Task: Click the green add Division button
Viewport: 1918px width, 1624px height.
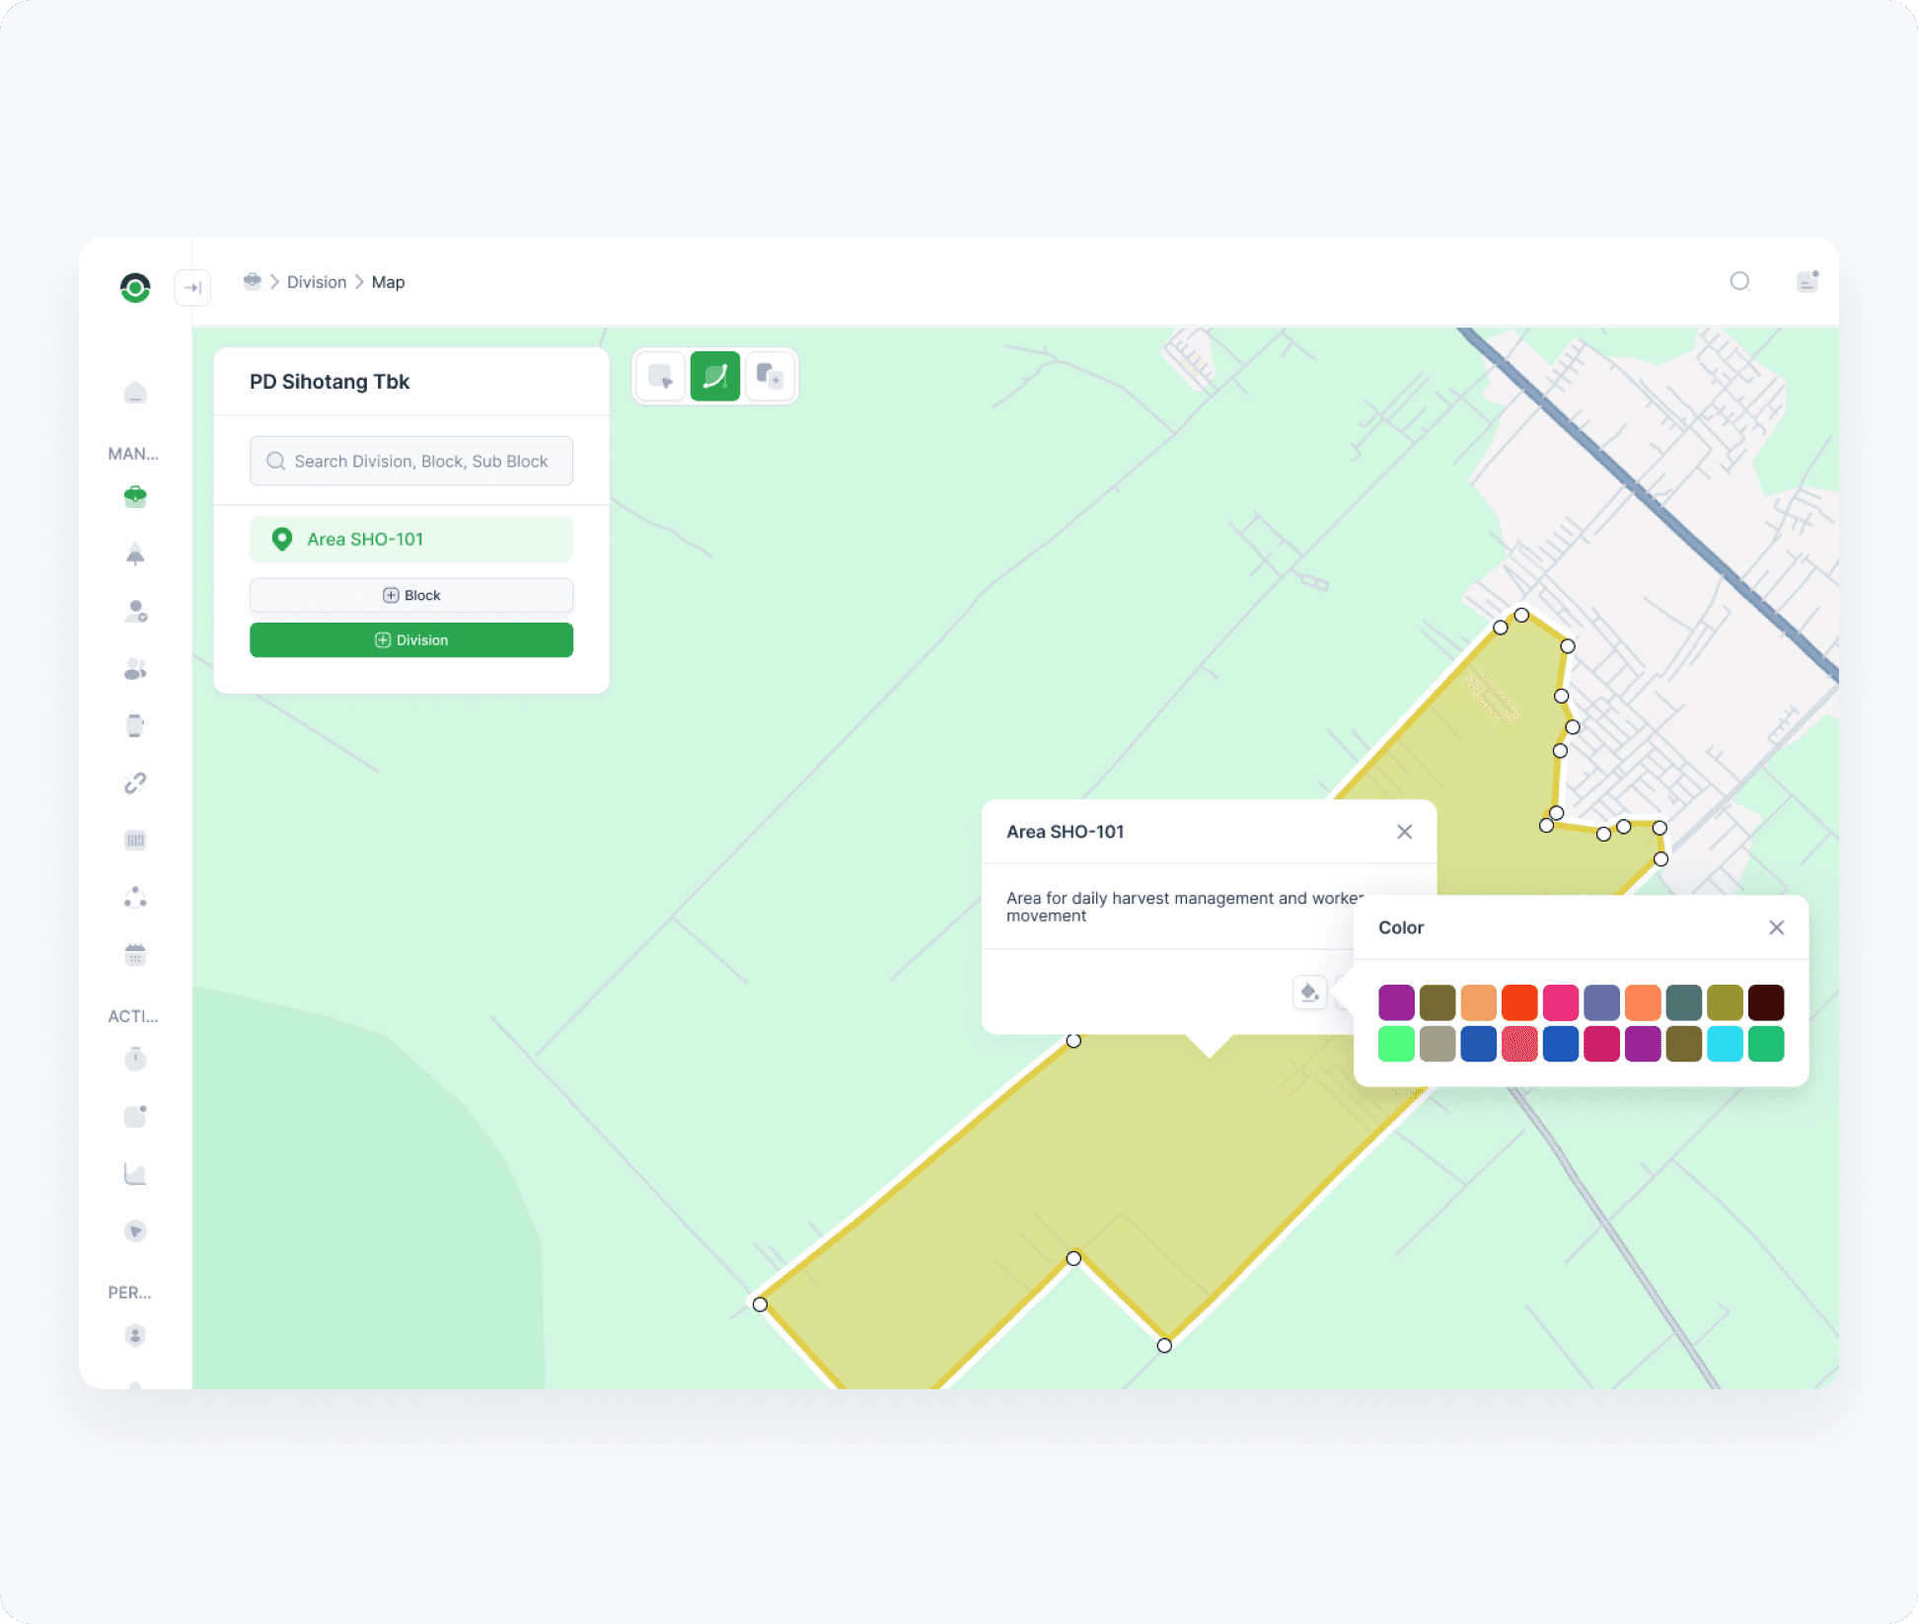Action: pyautogui.click(x=411, y=640)
